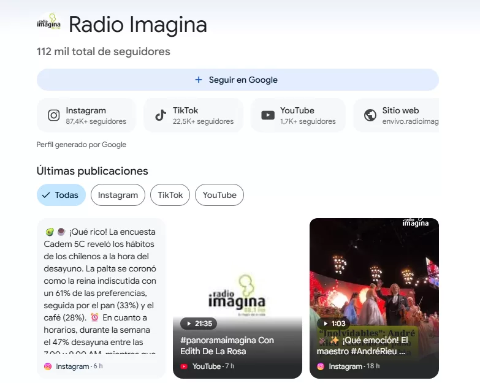Select the TikTok filter chip
This screenshot has height=383, width=480.
click(x=170, y=195)
